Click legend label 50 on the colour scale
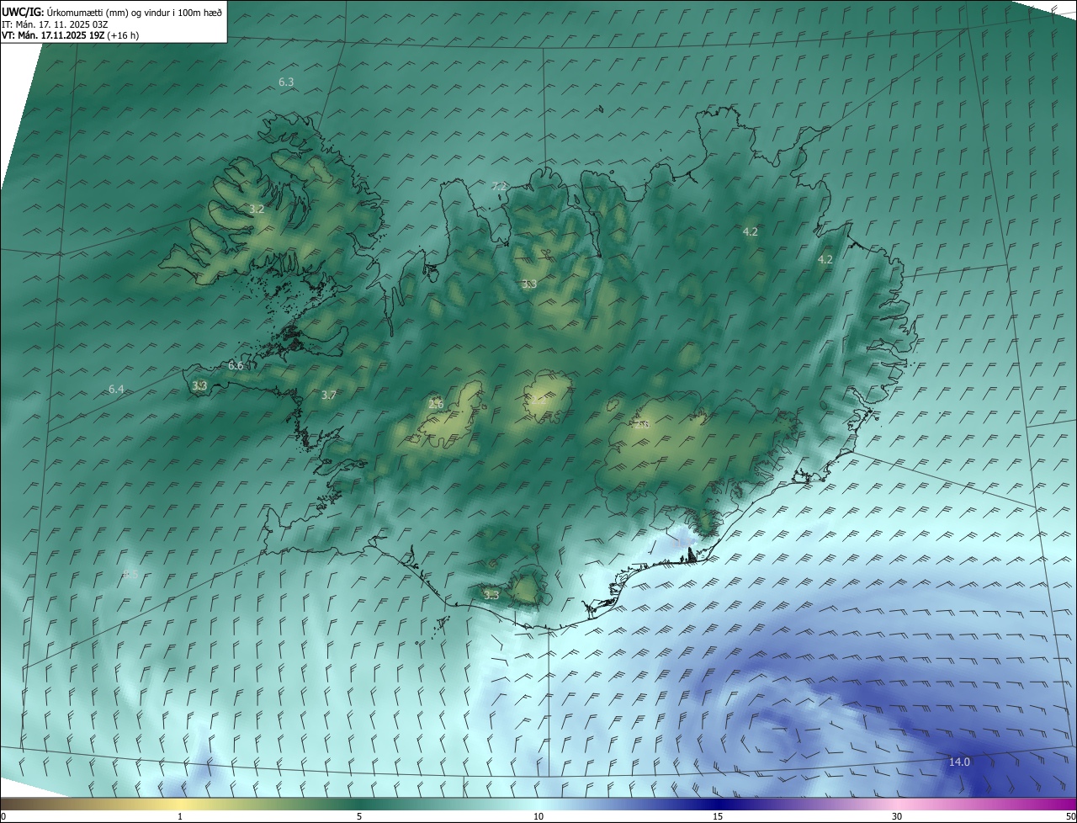Screen dimensions: 1077x823 click(1070, 817)
